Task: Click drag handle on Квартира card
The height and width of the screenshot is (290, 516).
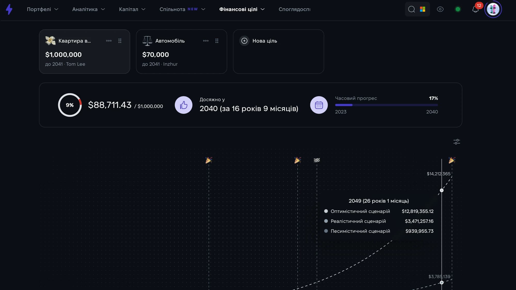Action: [x=120, y=41]
